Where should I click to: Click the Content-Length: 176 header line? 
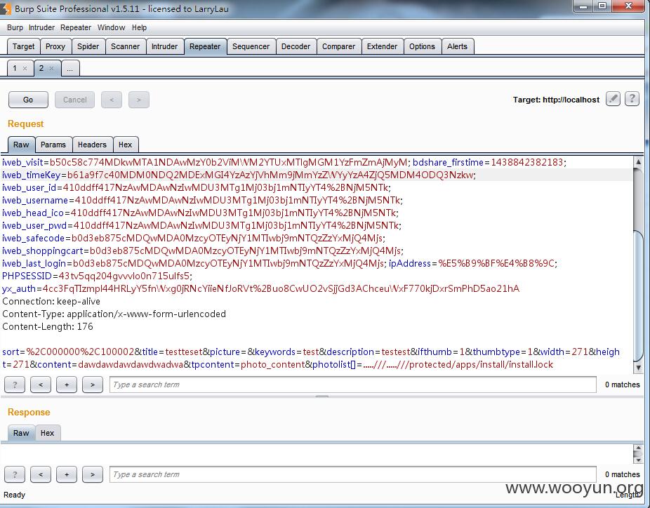click(x=48, y=326)
